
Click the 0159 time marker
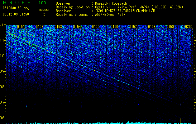point(170,27)
